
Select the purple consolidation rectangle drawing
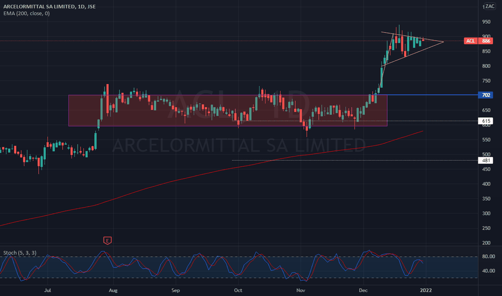pos(228,110)
